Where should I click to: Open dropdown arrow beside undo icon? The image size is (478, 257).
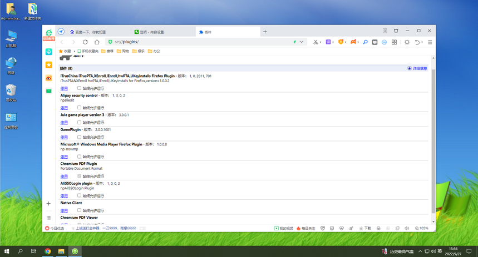pos(422,42)
